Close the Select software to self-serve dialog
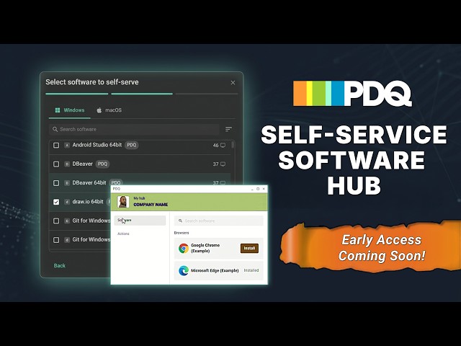The image size is (461, 346). pyautogui.click(x=233, y=83)
